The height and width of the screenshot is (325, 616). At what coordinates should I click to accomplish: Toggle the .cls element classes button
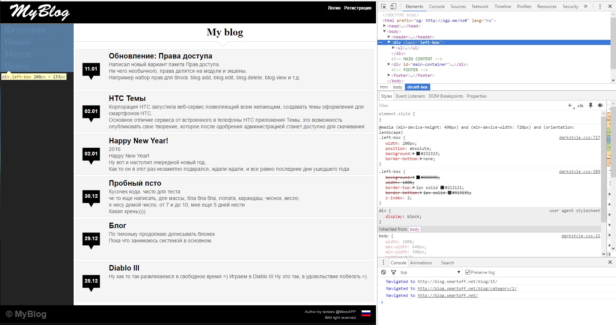pos(580,106)
